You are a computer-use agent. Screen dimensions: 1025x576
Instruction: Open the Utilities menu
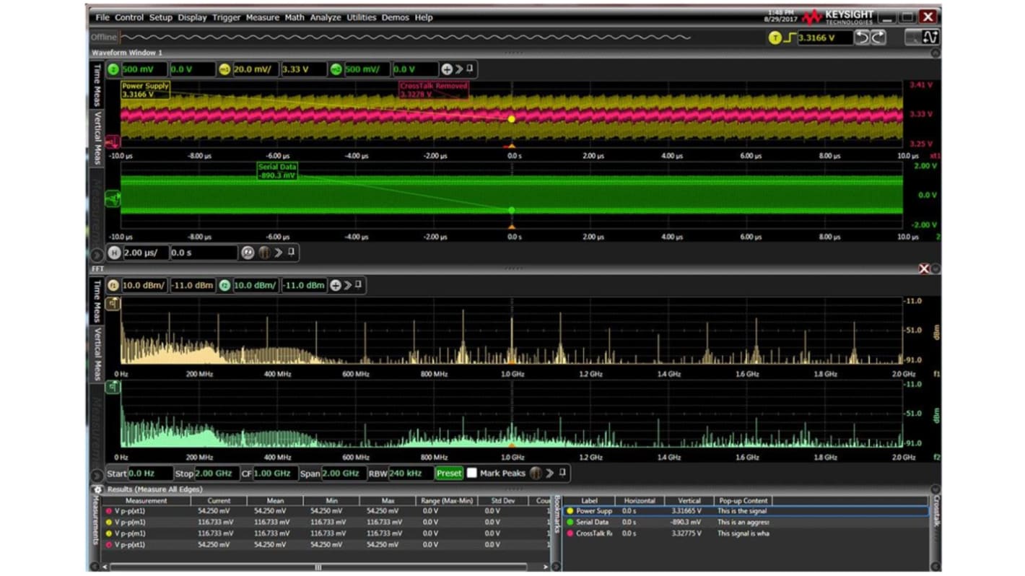[x=362, y=17]
